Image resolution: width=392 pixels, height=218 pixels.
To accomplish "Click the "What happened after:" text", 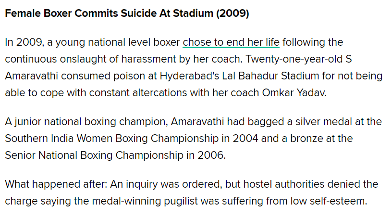I will tap(52, 184).
